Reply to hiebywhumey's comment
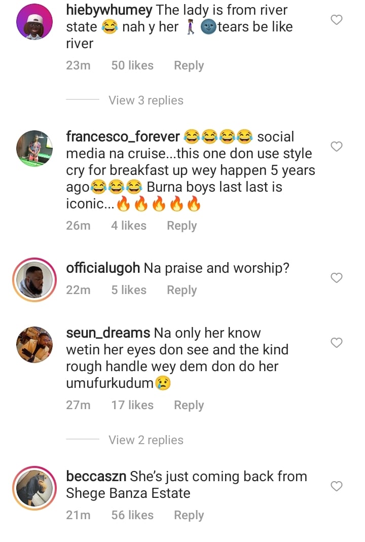Screen dimensions: 365x542 tap(189, 66)
